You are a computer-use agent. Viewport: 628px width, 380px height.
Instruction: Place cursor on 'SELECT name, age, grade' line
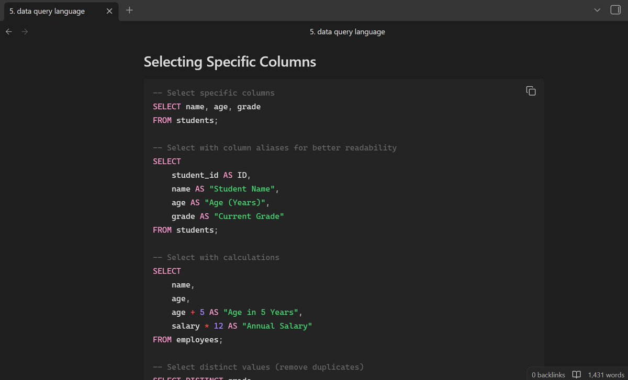(x=207, y=107)
